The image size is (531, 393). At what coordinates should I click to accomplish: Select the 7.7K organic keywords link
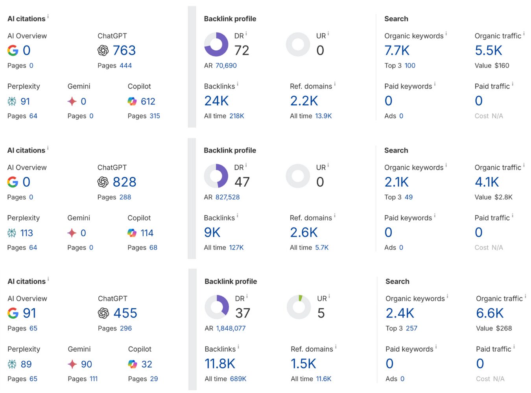click(397, 50)
